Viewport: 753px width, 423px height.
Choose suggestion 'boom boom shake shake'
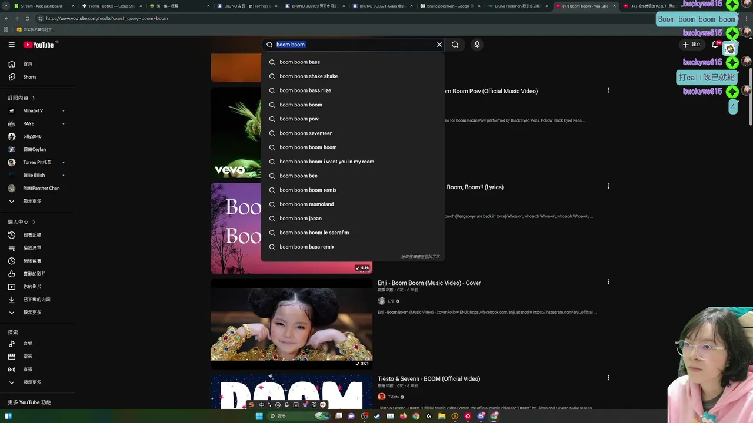click(x=353, y=76)
